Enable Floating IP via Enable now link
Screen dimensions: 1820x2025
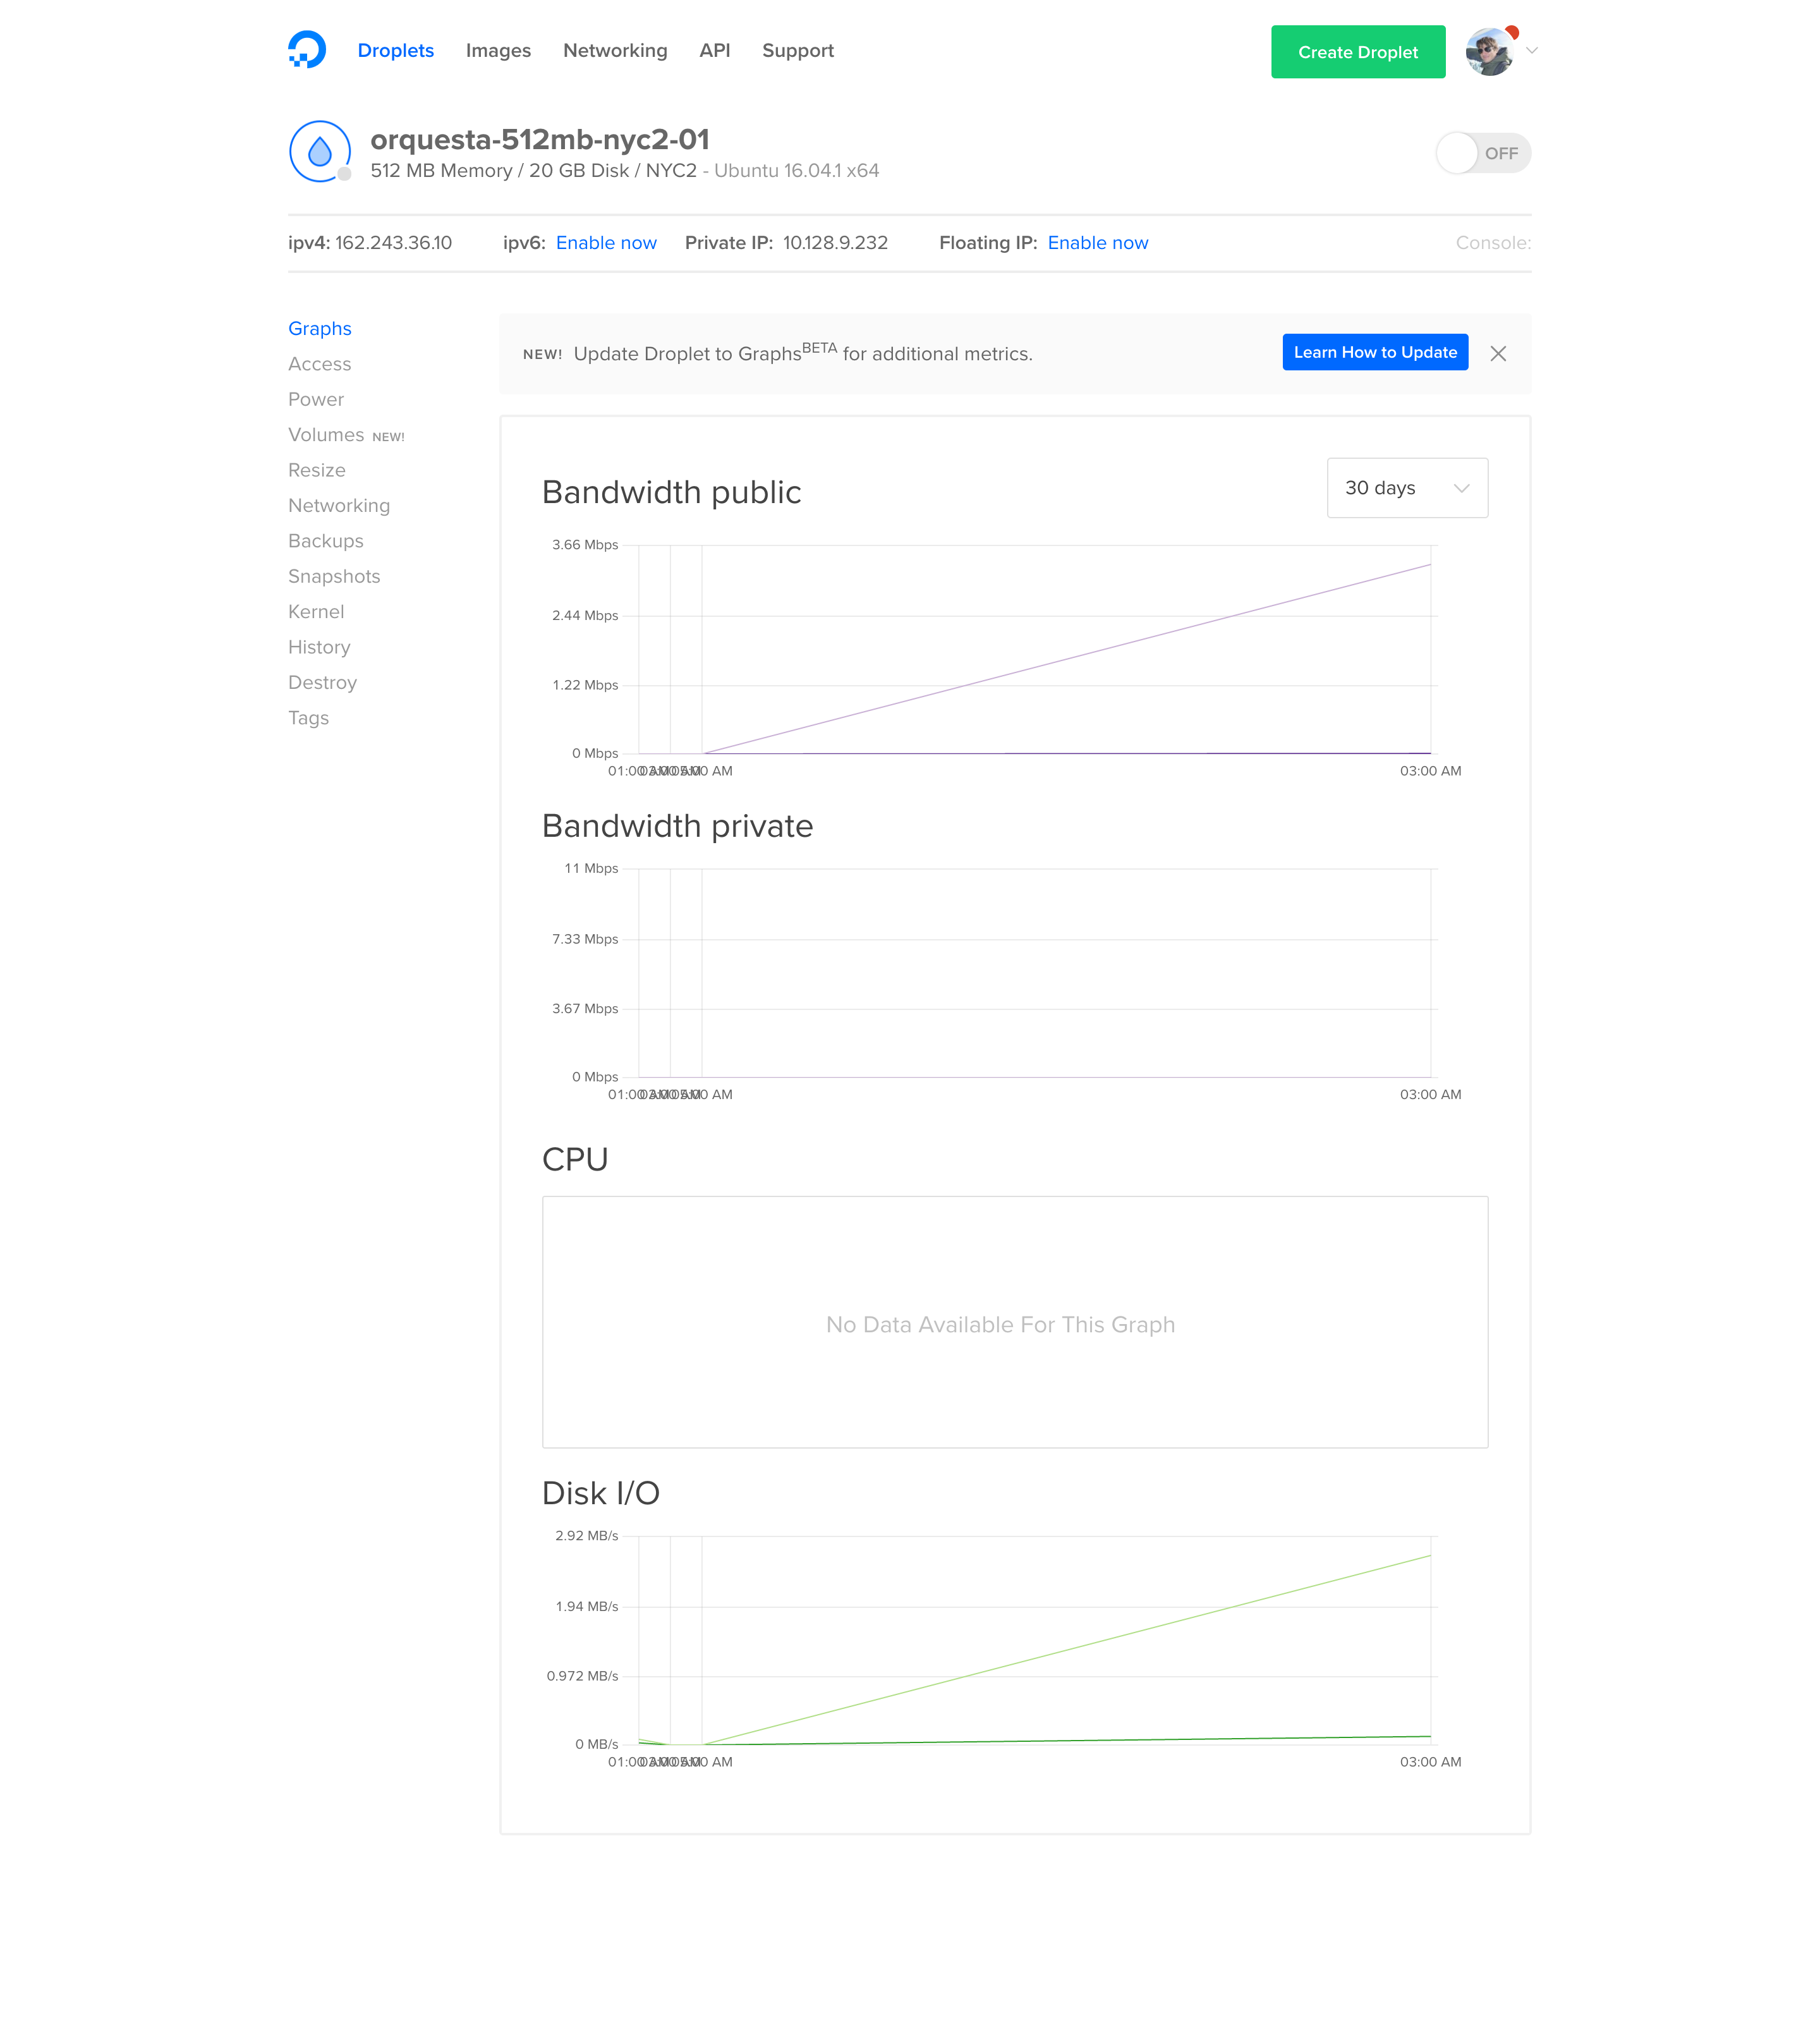click(1098, 243)
